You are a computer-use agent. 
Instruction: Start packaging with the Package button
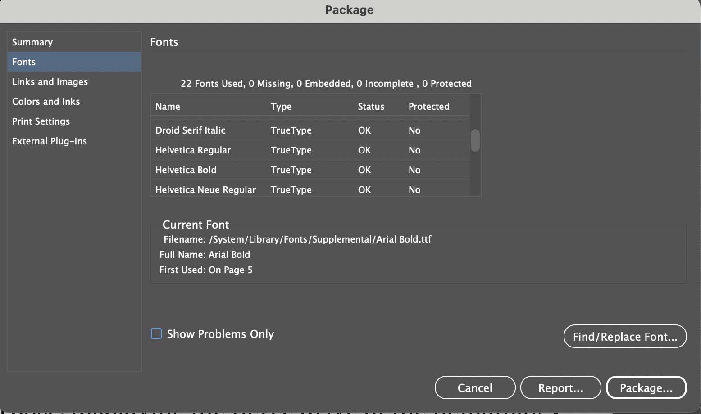point(646,387)
